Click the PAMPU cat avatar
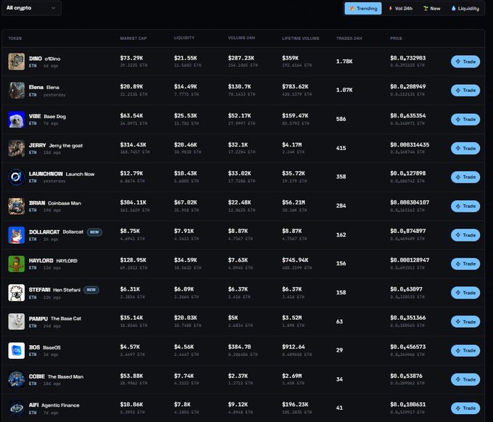 point(17,322)
